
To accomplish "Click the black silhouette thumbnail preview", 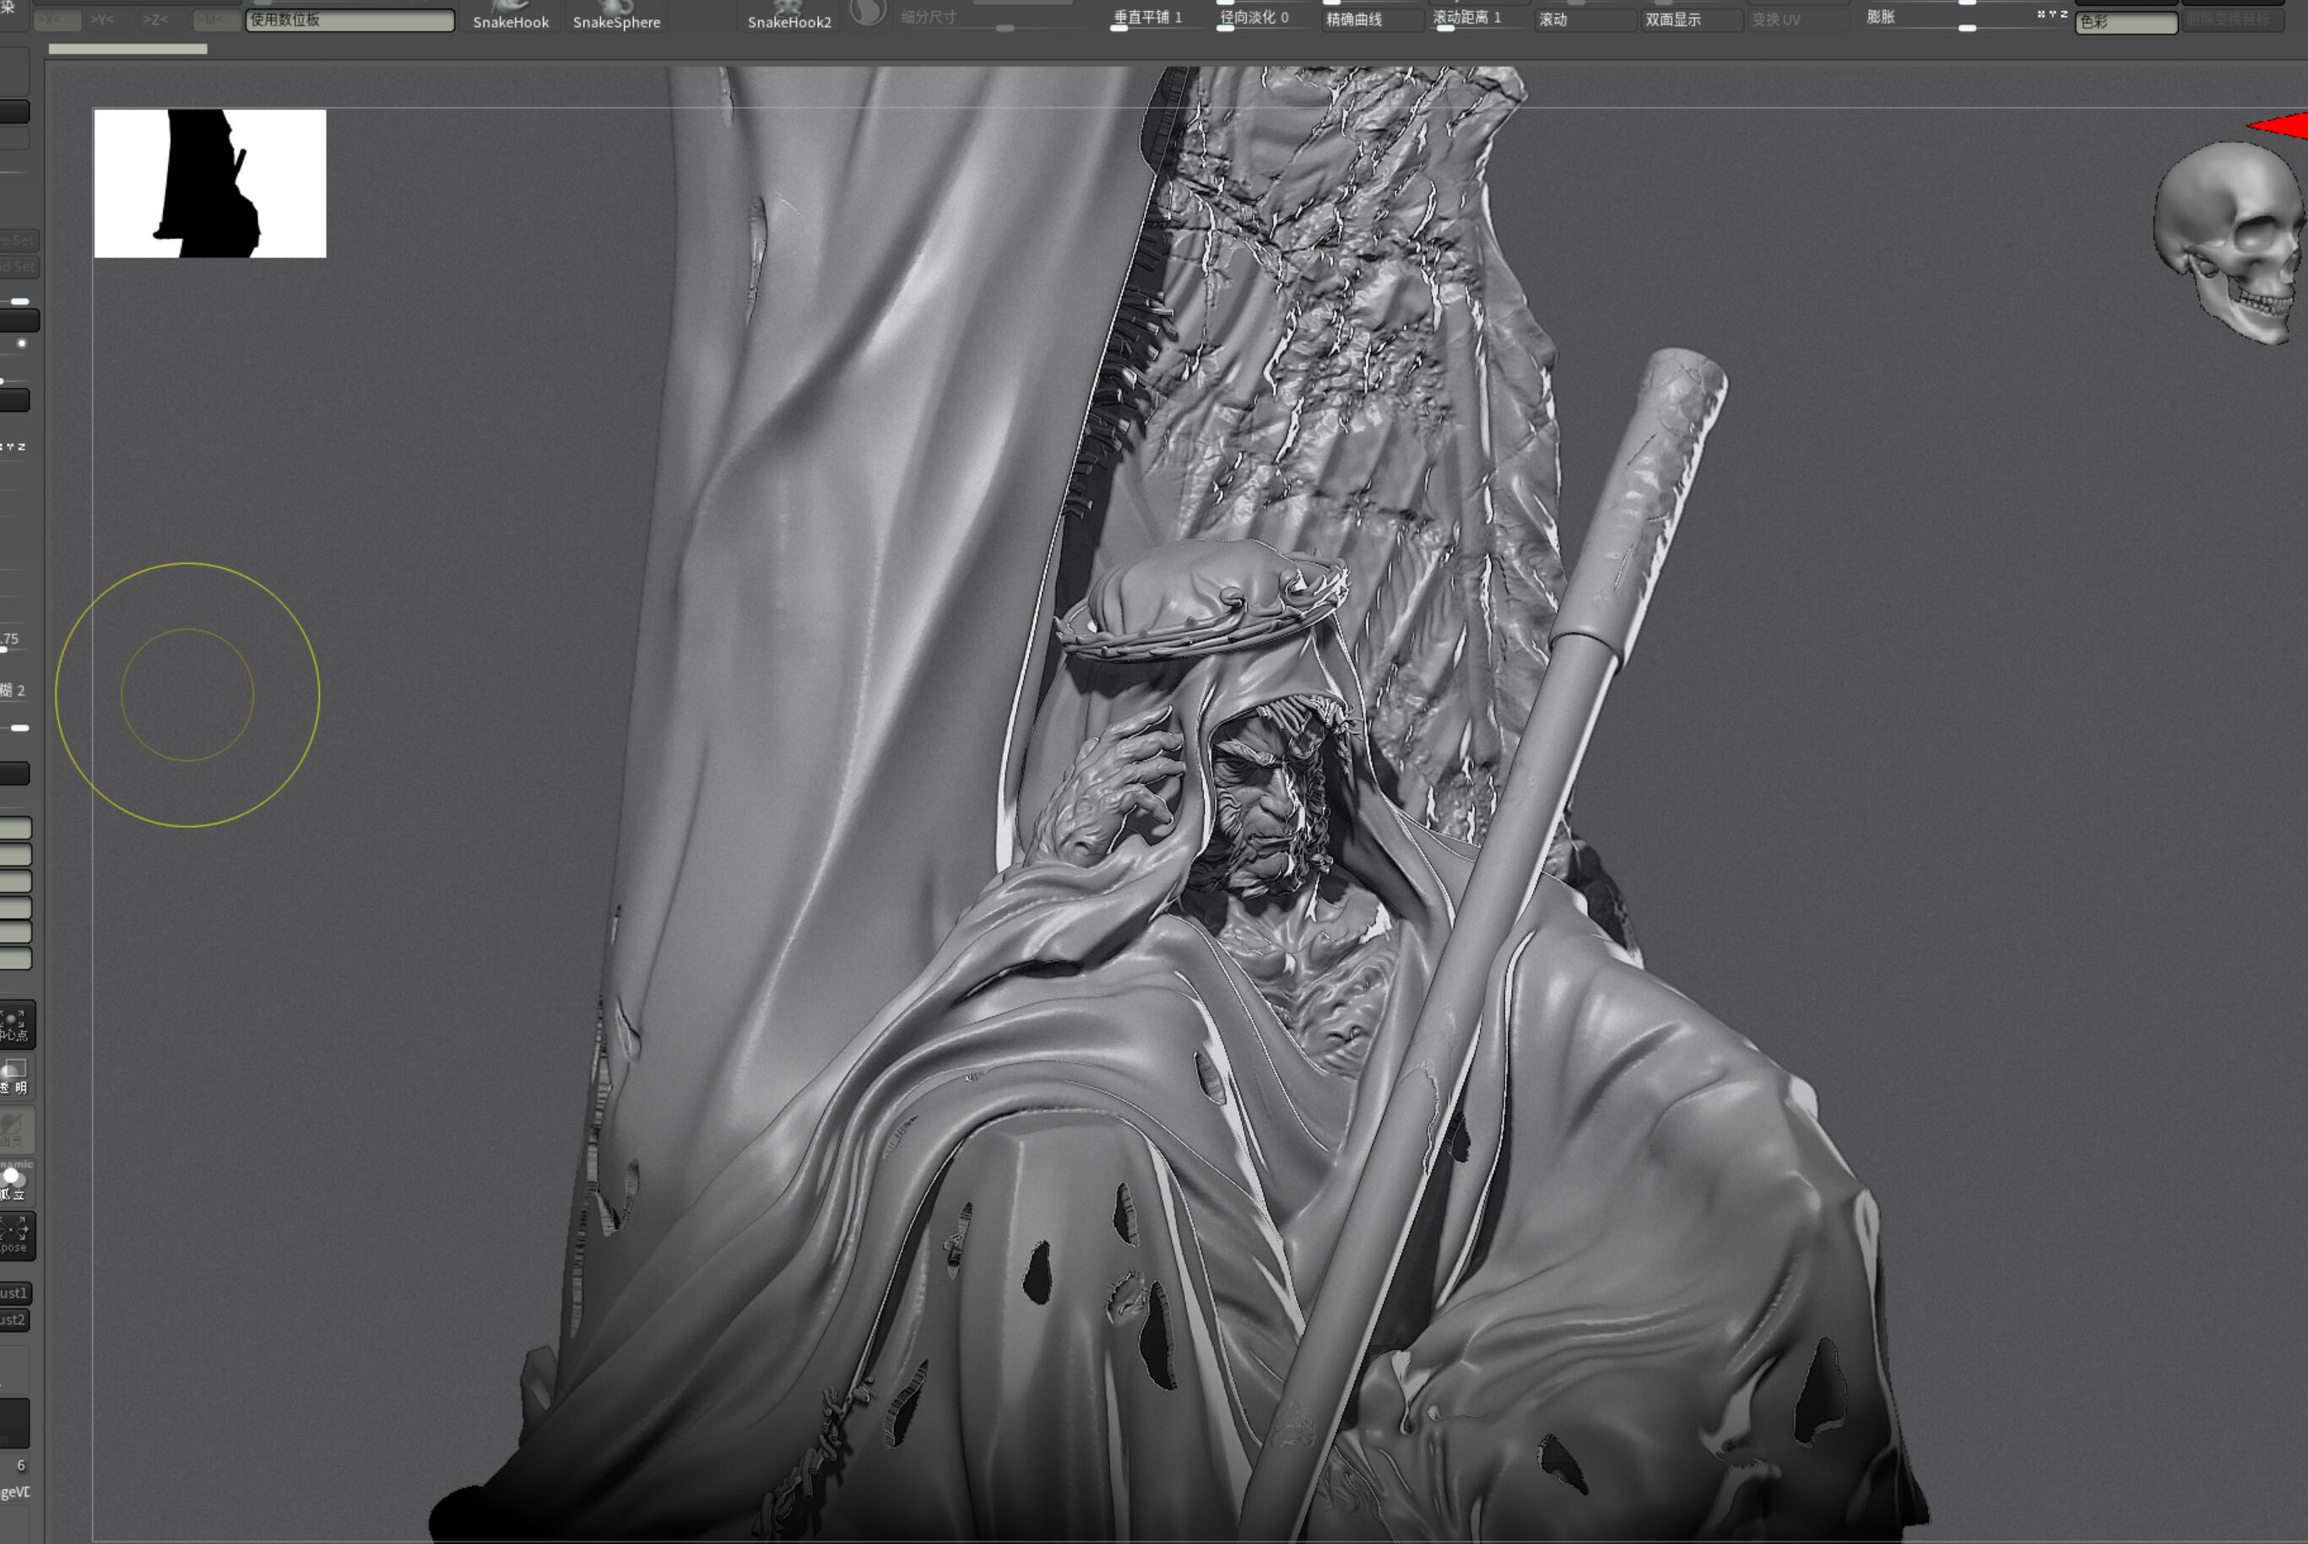I will pos(210,183).
